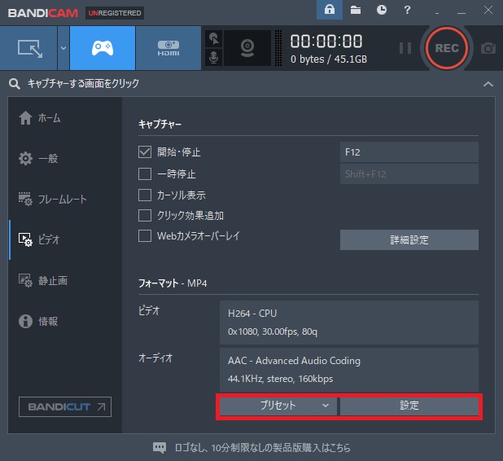Minimize Bandicam to the system tray
The image size is (503, 461).
(x=437, y=13)
